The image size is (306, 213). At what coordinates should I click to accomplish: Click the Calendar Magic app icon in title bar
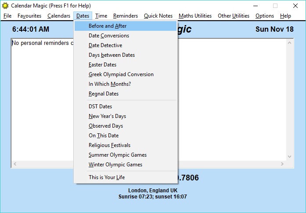click(x=5, y=6)
